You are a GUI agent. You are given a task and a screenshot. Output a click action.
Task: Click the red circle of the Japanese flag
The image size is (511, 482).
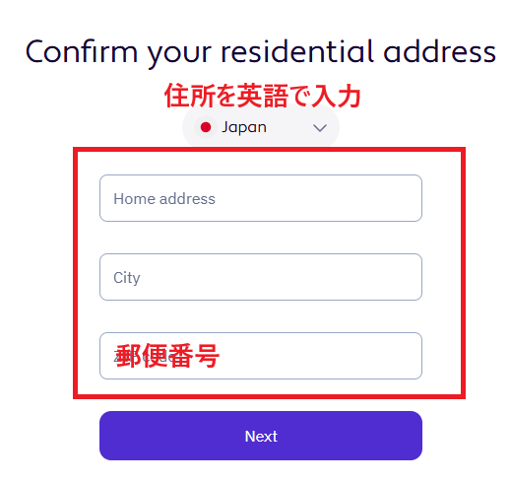[x=206, y=127]
